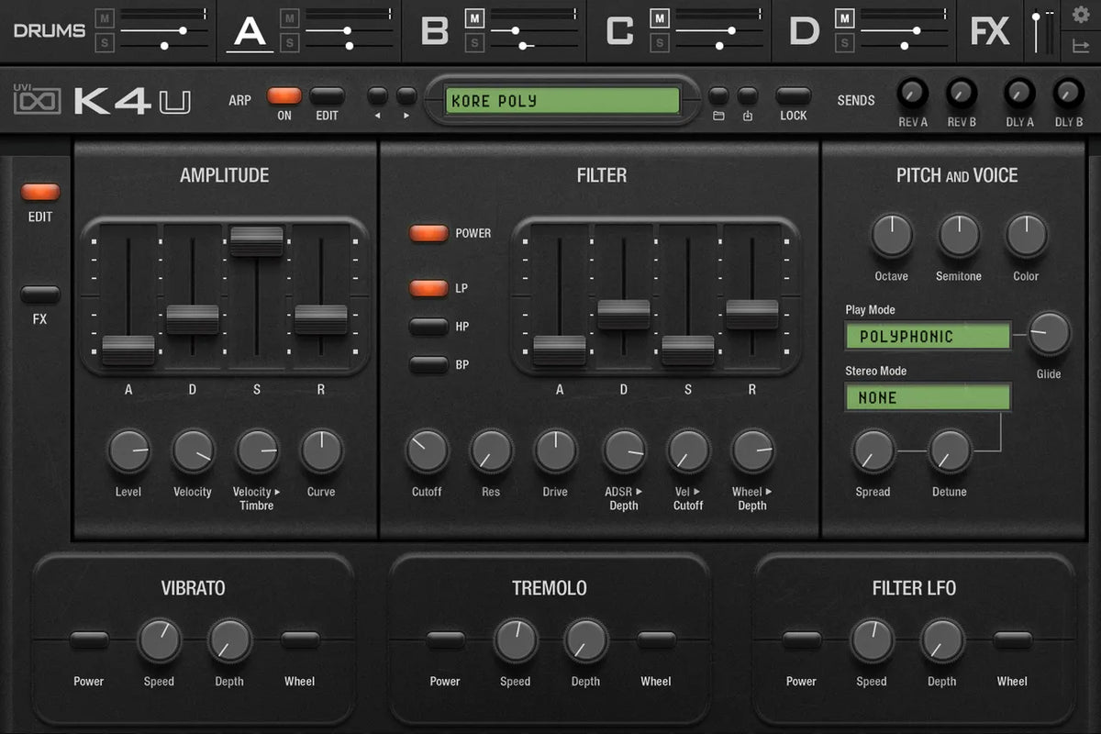Image resolution: width=1101 pixels, height=734 pixels.
Task: Click the settings gear icon
Action: [x=1080, y=15]
